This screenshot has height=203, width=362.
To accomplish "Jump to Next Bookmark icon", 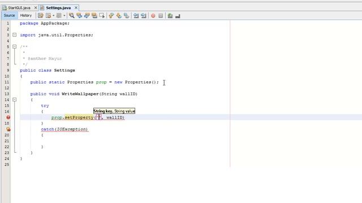I will pyautogui.click(x=119, y=16).
